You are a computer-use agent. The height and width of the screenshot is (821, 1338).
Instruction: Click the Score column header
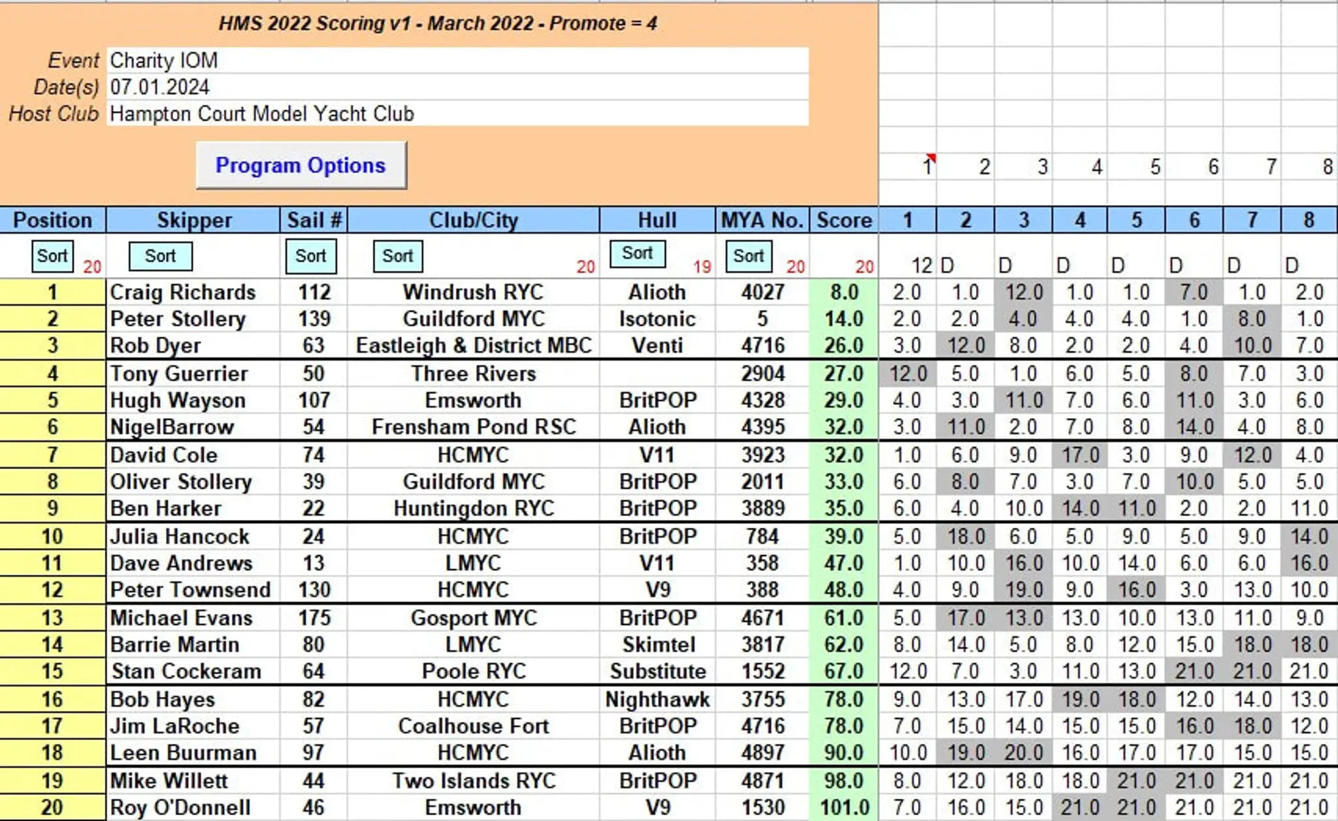(x=843, y=220)
